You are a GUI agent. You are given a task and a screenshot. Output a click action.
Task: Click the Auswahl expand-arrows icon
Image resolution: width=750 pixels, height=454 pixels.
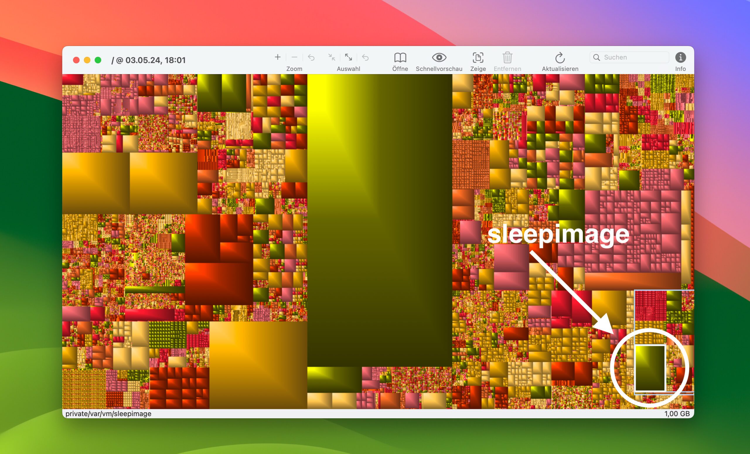point(348,57)
